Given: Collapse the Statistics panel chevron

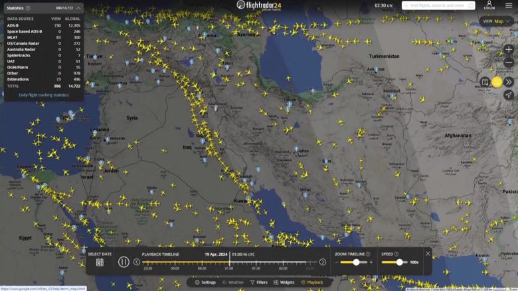Looking at the screenshot, I should 78,8.
